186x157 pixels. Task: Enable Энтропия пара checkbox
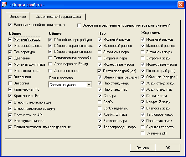pos(100,58)
